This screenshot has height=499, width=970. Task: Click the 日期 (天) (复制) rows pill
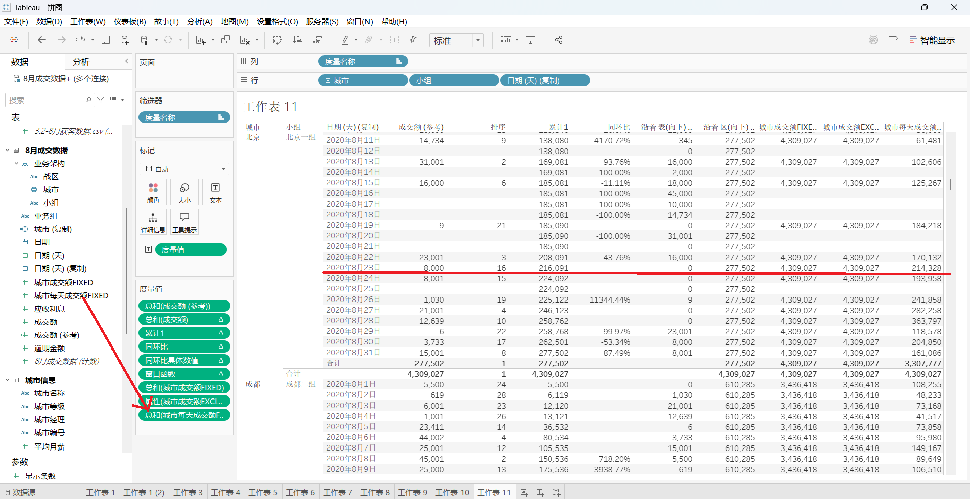click(545, 80)
